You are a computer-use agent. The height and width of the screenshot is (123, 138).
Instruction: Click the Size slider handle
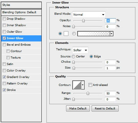[74, 68]
